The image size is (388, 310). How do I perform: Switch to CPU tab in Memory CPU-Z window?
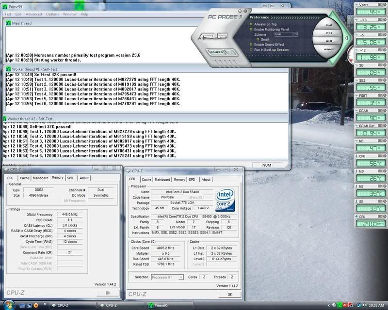coord(10,178)
